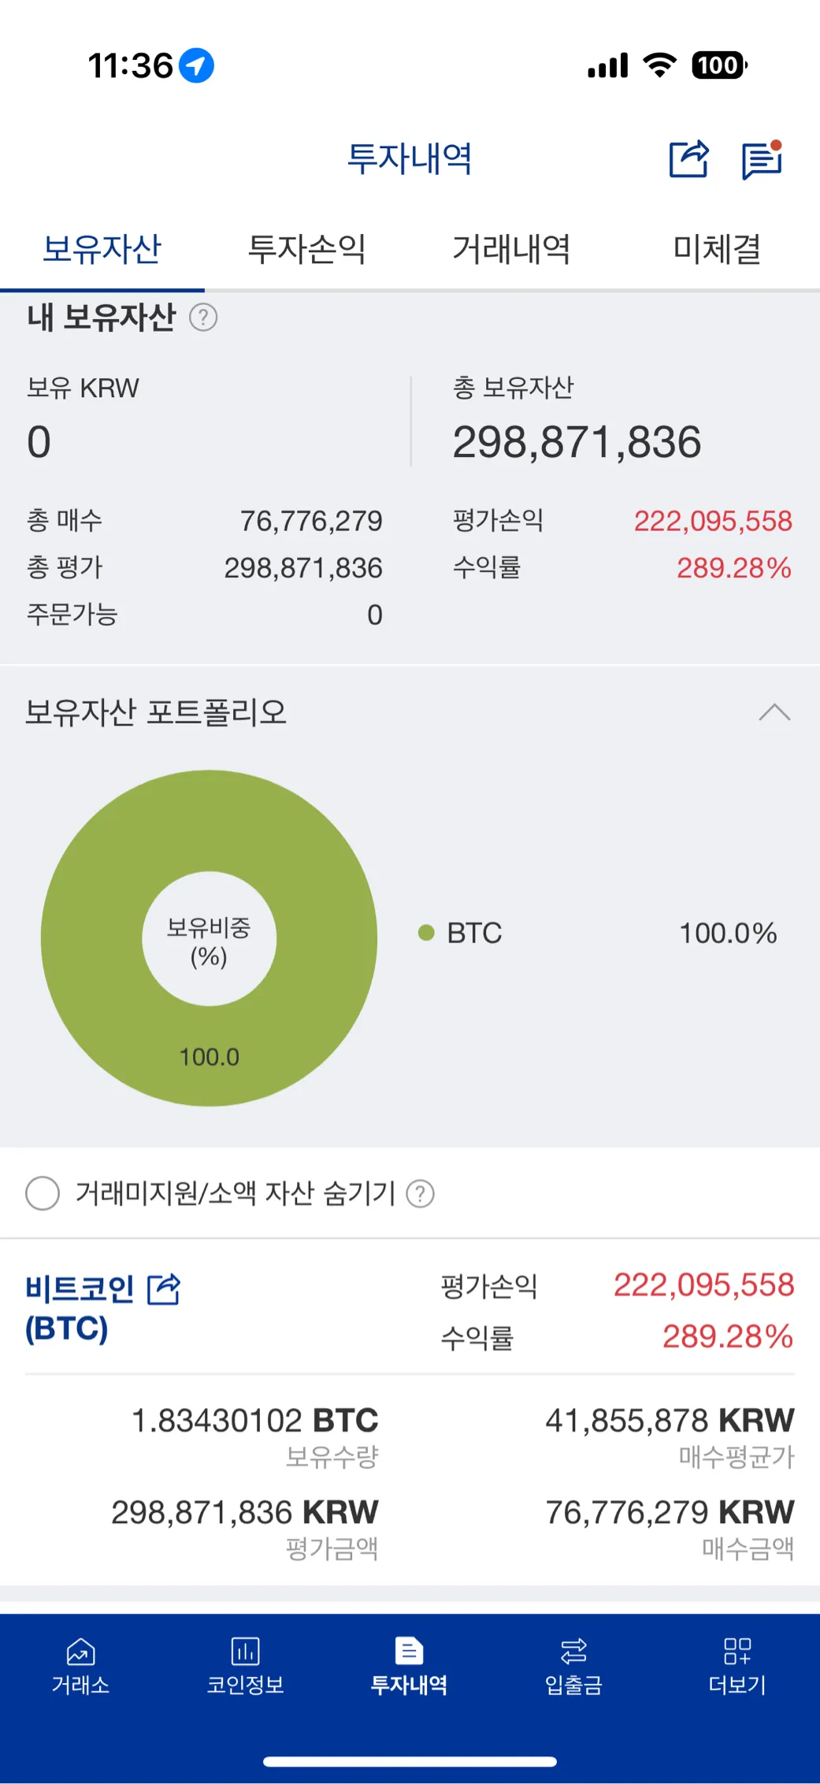This screenshot has height=1784, width=820.
Task: Switch to the 거래내역 tab
Action: pos(511,249)
